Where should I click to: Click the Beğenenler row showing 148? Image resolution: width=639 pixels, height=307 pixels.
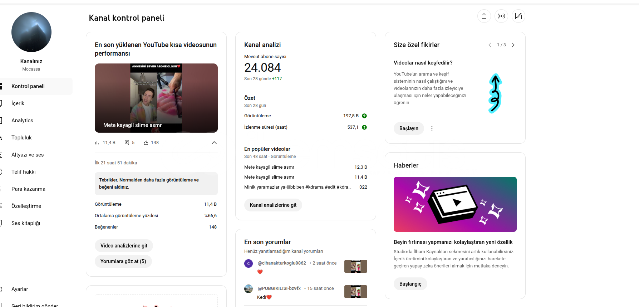pos(156,227)
